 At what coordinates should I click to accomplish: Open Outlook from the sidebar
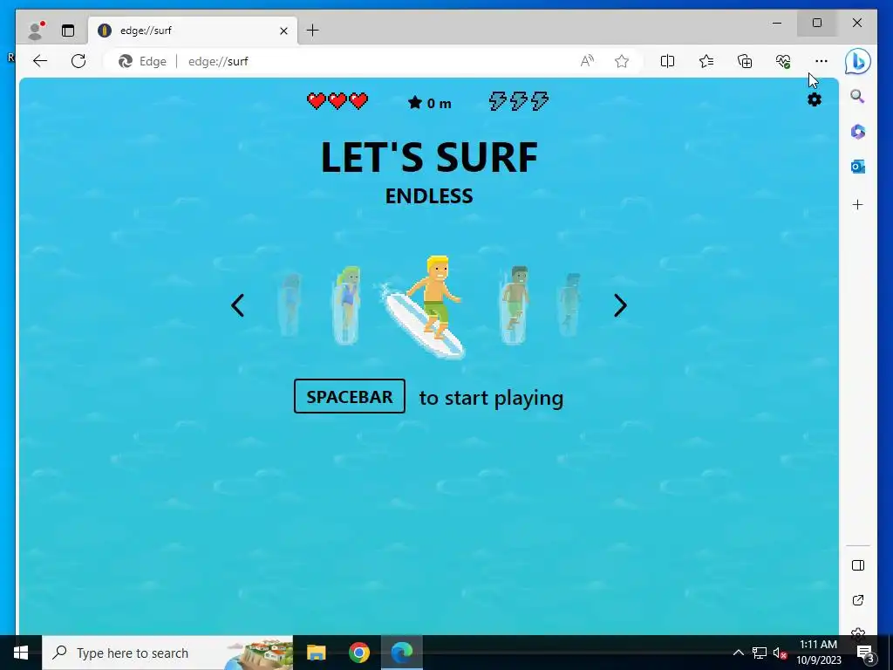coord(858,167)
